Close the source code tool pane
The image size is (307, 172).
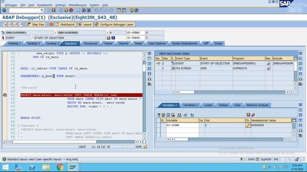click(x=149, y=53)
